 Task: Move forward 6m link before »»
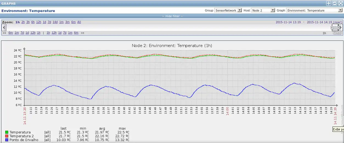[76, 33]
